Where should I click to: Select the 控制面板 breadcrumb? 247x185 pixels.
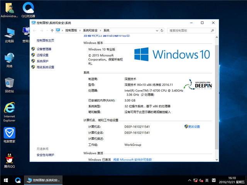[71, 30]
